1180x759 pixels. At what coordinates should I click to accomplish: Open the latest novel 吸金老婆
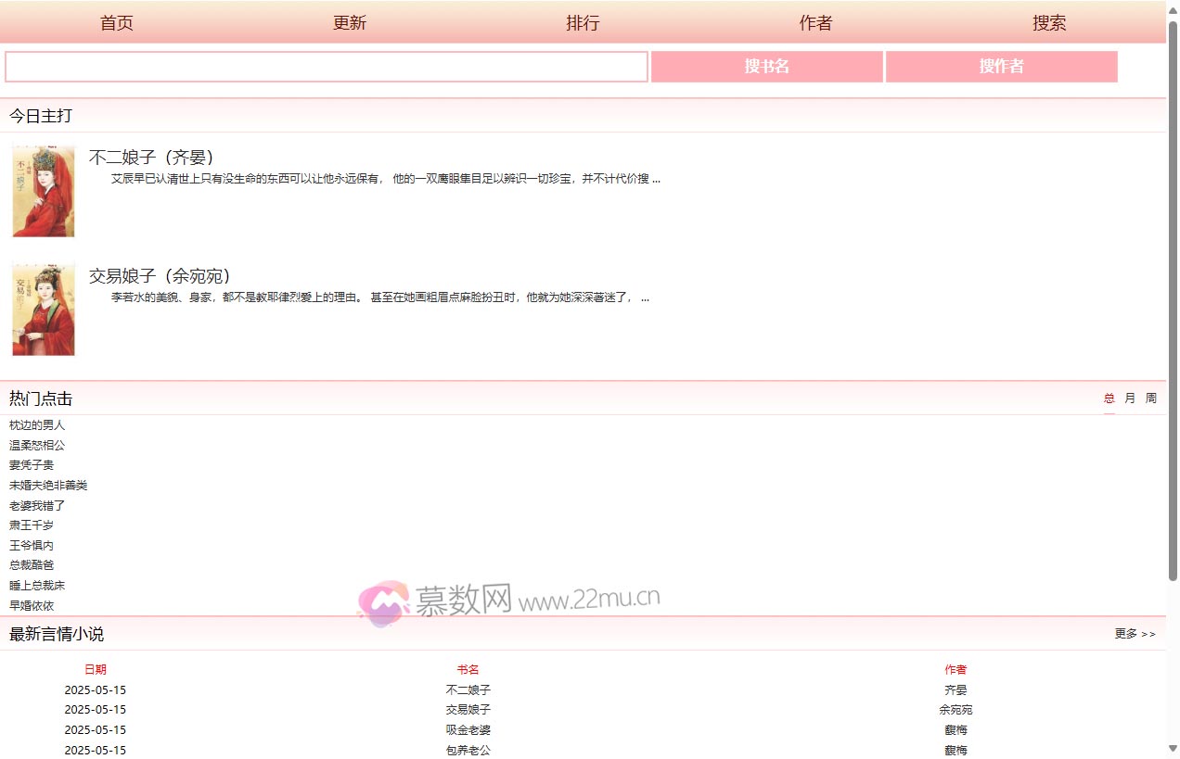click(x=468, y=729)
